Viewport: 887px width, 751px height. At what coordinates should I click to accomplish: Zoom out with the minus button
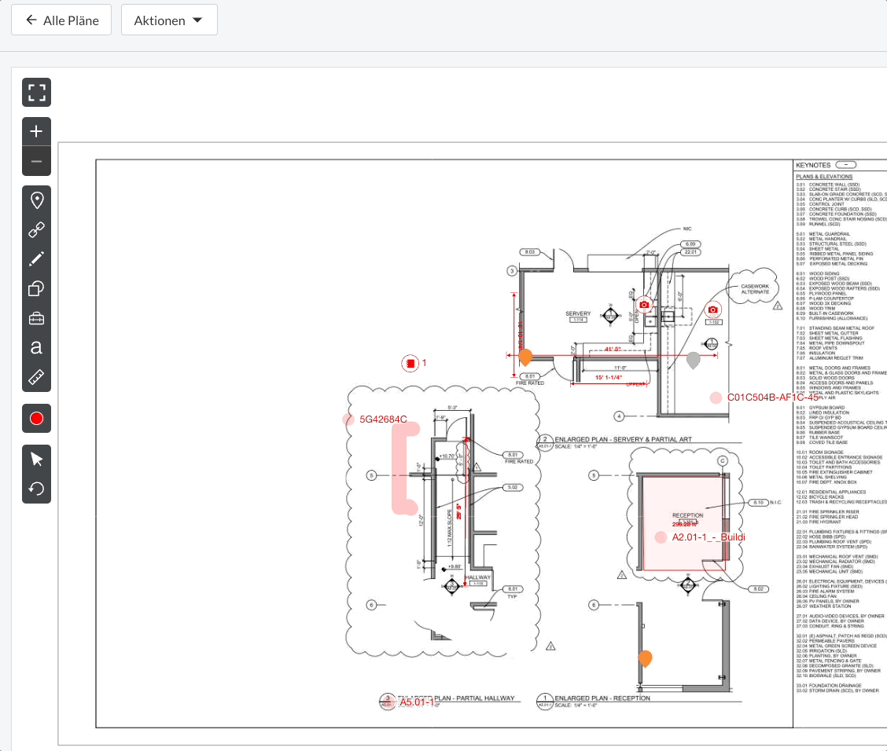[36, 161]
